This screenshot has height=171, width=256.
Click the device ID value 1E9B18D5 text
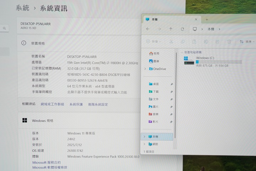click(x=98, y=75)
